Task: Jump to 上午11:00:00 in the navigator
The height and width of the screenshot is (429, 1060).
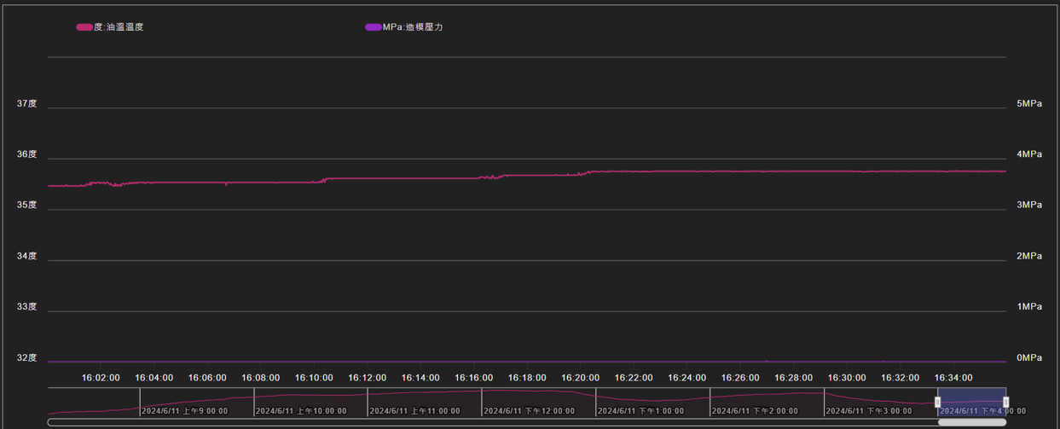Action: point(414,411)
